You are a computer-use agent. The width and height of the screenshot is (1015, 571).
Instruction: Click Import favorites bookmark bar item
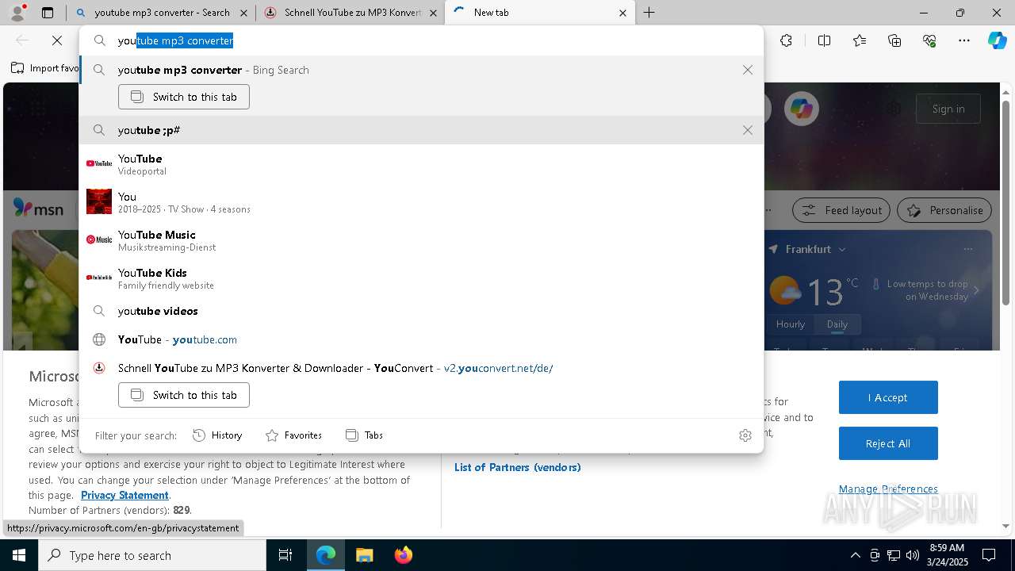[x=44, y=68]
